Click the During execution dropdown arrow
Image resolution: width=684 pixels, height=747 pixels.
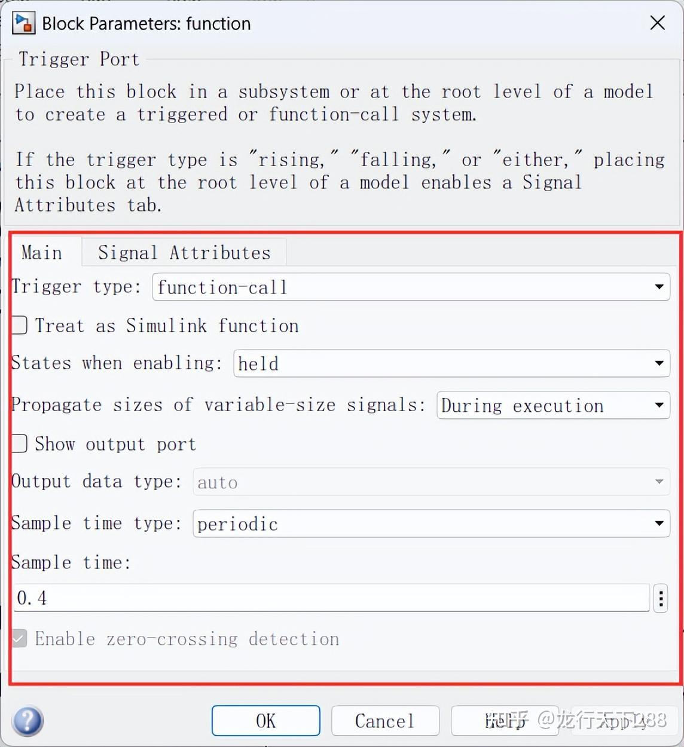click(659, 405)
